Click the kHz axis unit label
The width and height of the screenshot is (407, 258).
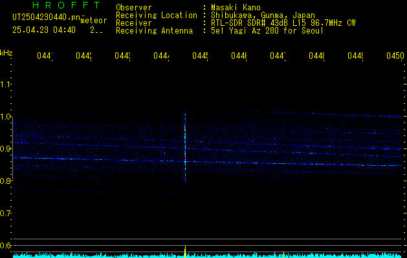6,52
